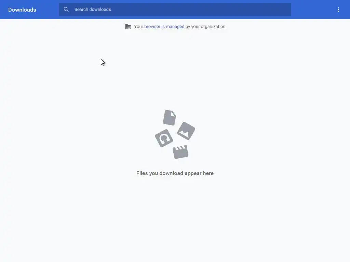Click the word "Files" in the empty-state message
The width and height of the screenshot is (350, 262).
142,173
